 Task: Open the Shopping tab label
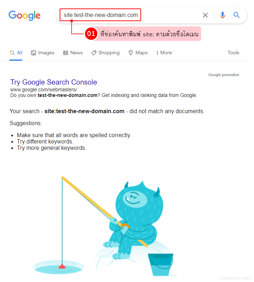pyautogui.click(x=109, y=53)
